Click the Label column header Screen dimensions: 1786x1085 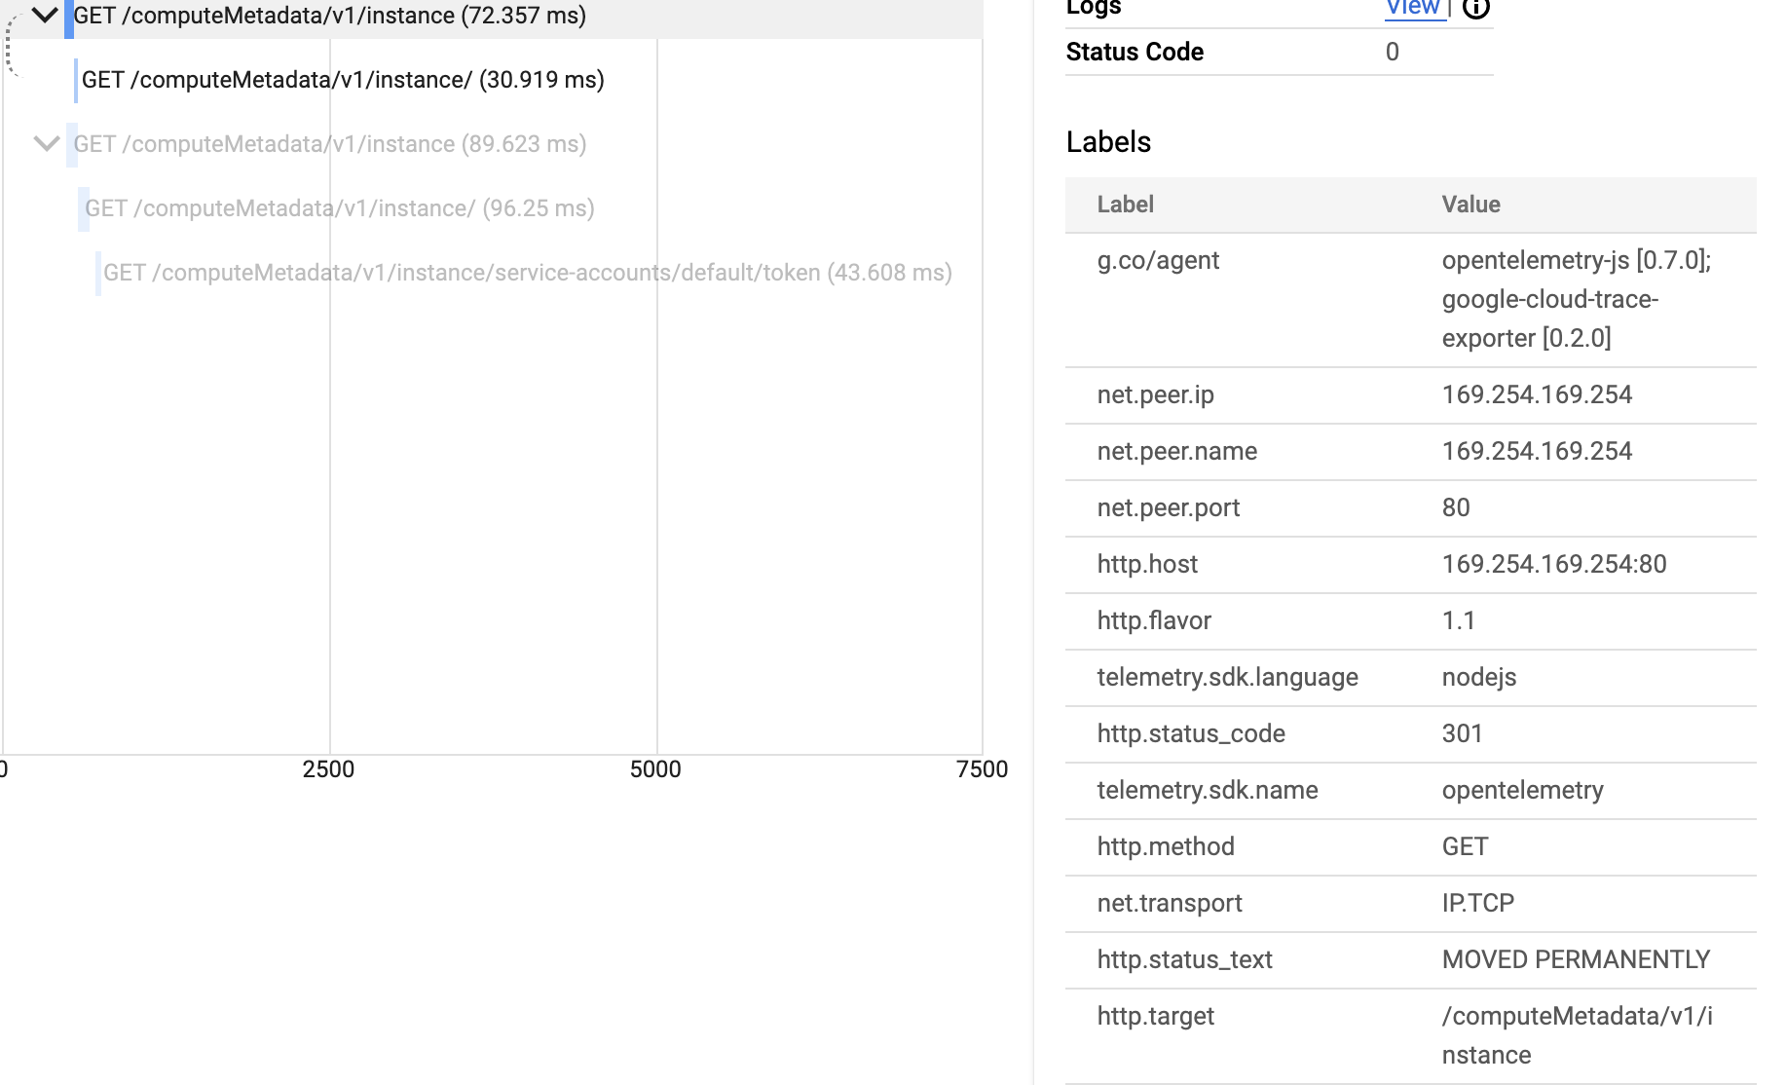[x=1125, y=205]
